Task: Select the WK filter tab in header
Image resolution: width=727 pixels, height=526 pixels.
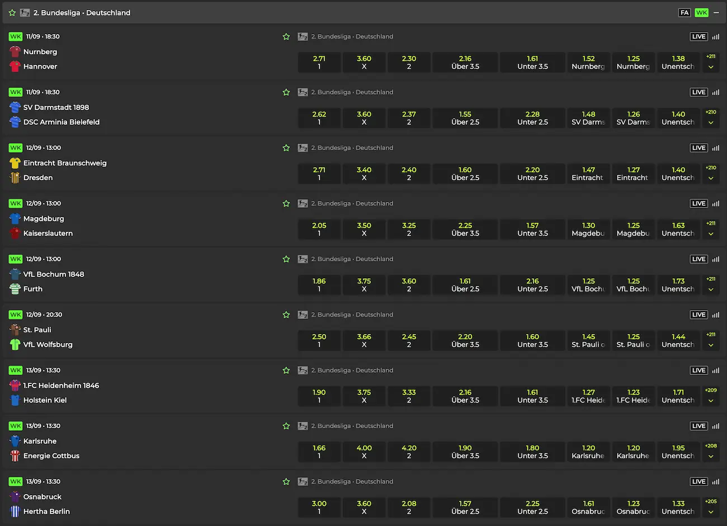Action: click(701, 12)
